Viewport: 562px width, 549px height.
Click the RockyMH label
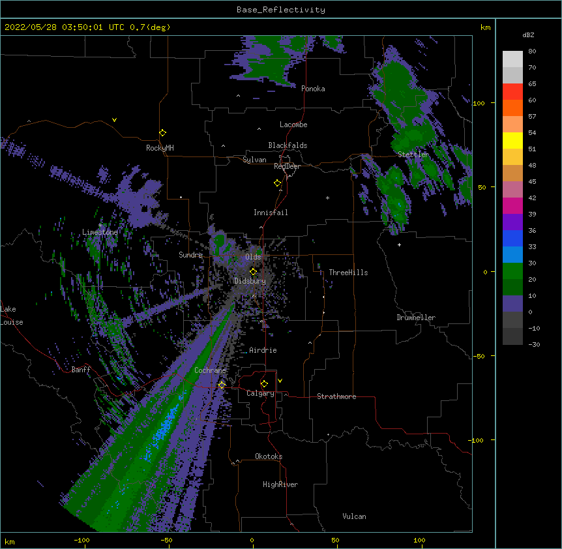160,148
